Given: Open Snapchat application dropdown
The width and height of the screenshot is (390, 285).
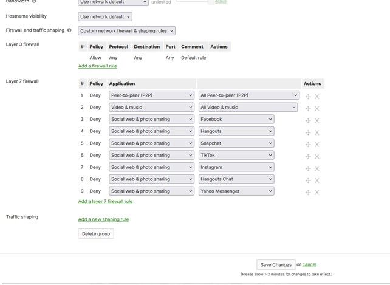Looking at the screenshot, I should [x=236, y=143].
